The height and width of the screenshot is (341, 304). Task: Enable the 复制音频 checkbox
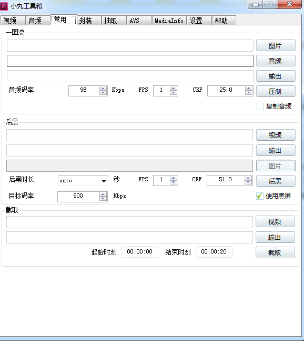point(260,106)
